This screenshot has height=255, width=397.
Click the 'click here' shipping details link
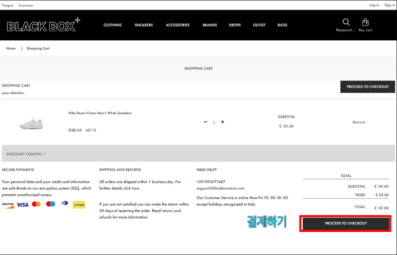coord(131,188)
